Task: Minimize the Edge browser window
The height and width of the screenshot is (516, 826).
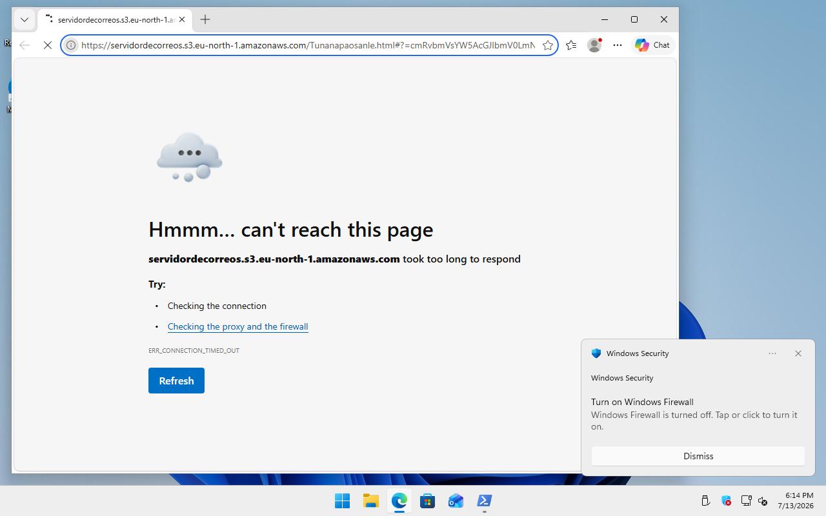Action: [605, 19]
